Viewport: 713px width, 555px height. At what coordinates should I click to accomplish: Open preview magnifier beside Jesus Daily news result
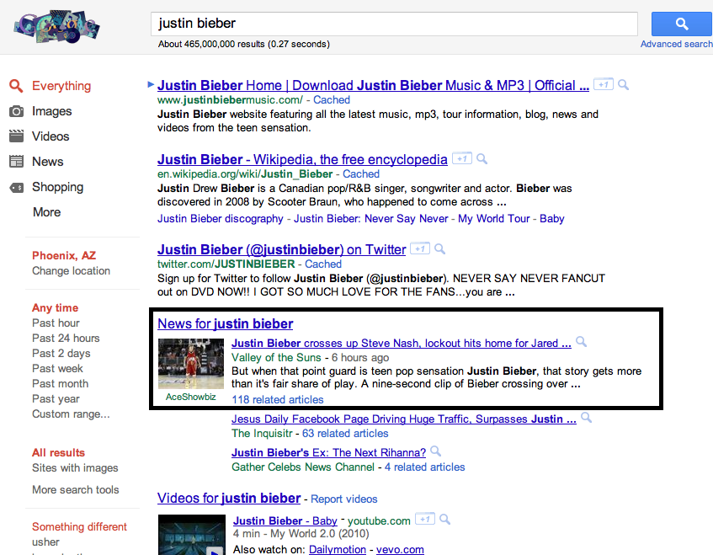pos(587,418)
